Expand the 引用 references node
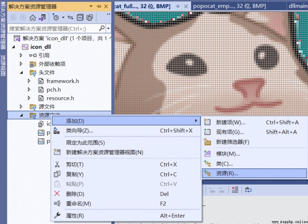Image resolution: width=308 pixels, height=224 pixels. tap(21, 56)
